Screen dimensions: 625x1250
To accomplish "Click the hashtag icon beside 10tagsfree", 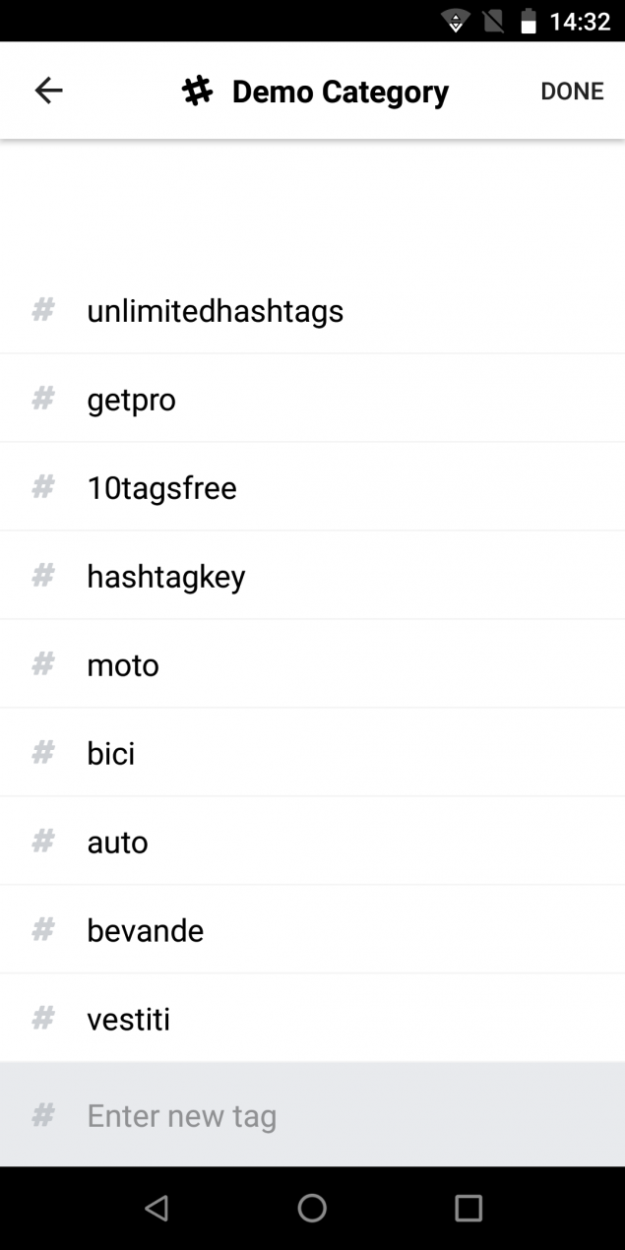I will [42, 486].
